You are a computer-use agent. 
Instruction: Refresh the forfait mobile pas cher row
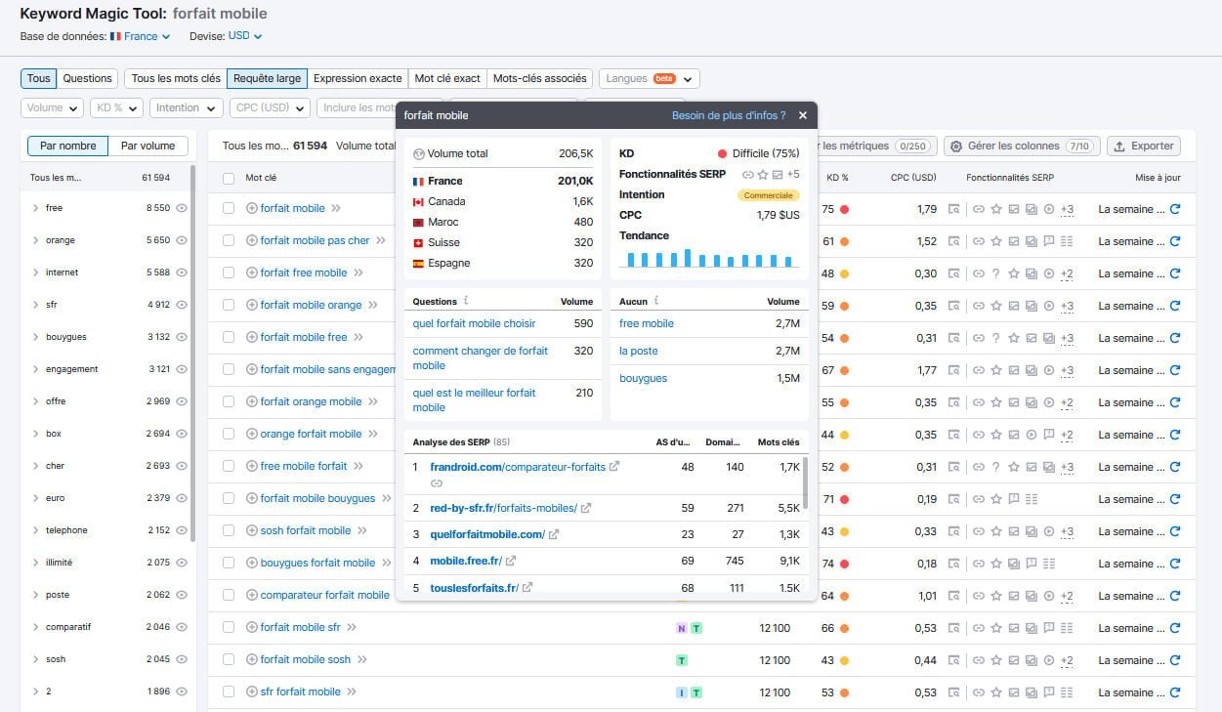tap(1175, 241)
